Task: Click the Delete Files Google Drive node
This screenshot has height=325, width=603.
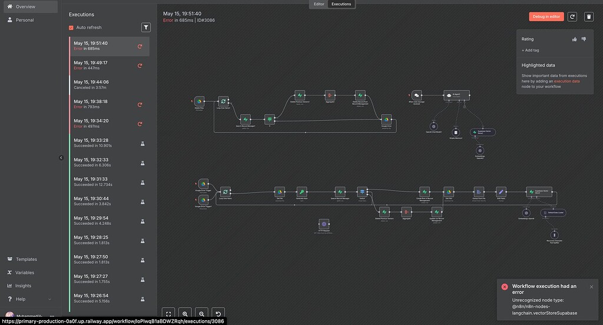Action: click(x=199, y=101)
